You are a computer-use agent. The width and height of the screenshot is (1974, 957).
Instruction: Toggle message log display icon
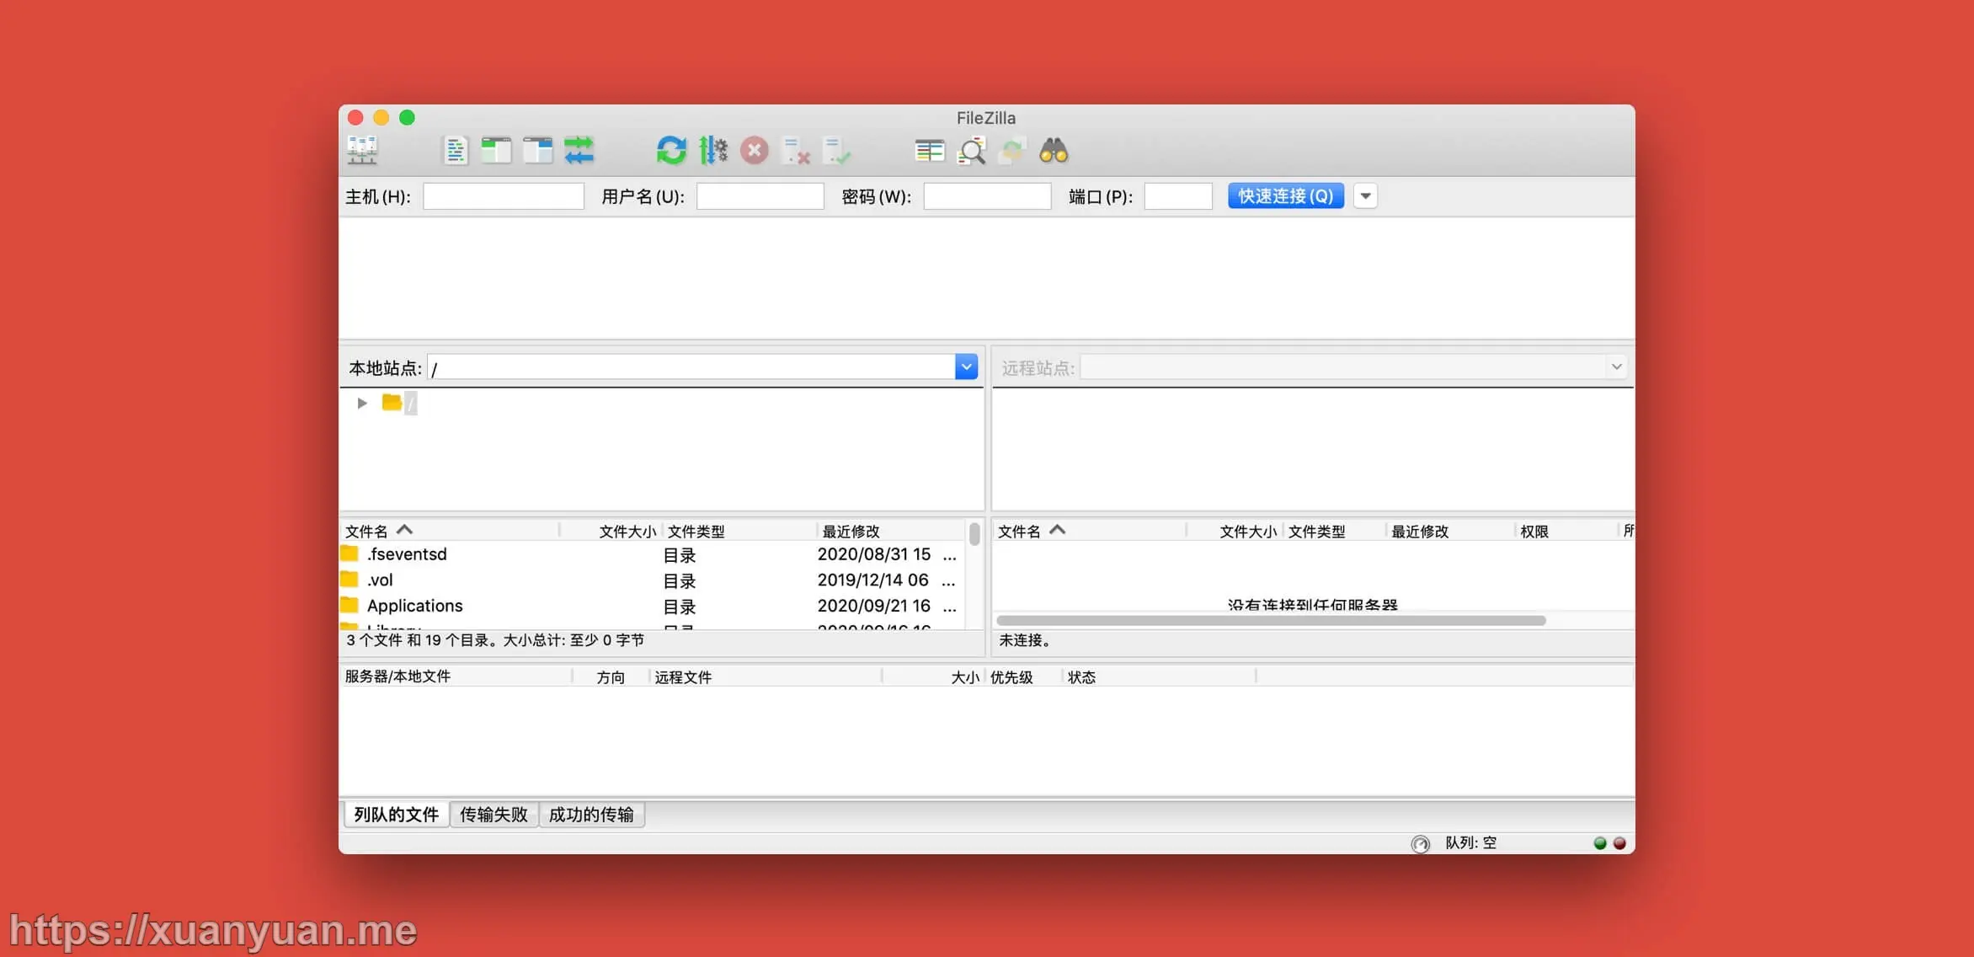(x=455, y=151)
